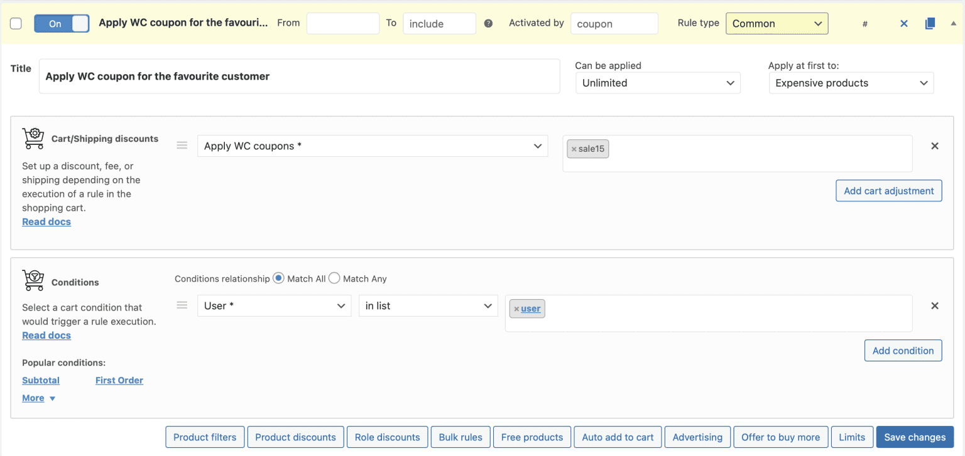Click the help question mark icon
Screen dimensions: 965x456
point(489,24)
